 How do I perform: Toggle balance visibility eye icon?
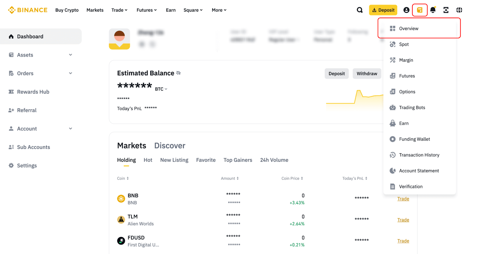click(x=179, y=73)
